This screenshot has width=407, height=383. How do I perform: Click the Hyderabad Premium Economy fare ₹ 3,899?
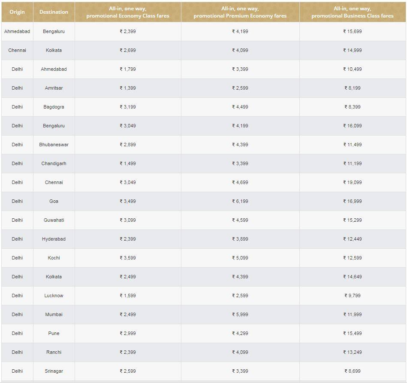240,239
